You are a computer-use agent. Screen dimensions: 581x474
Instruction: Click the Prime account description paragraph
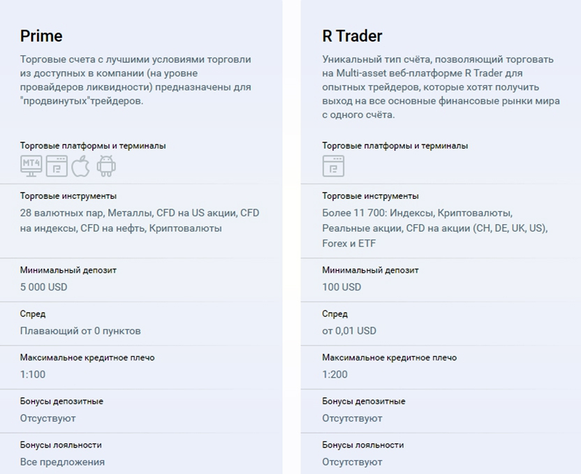[x=135, y=80]
